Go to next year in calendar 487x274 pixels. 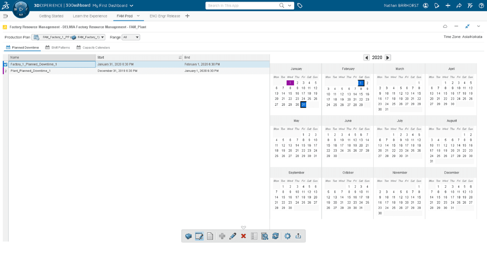pyautogui.click(x=388, y=58)
